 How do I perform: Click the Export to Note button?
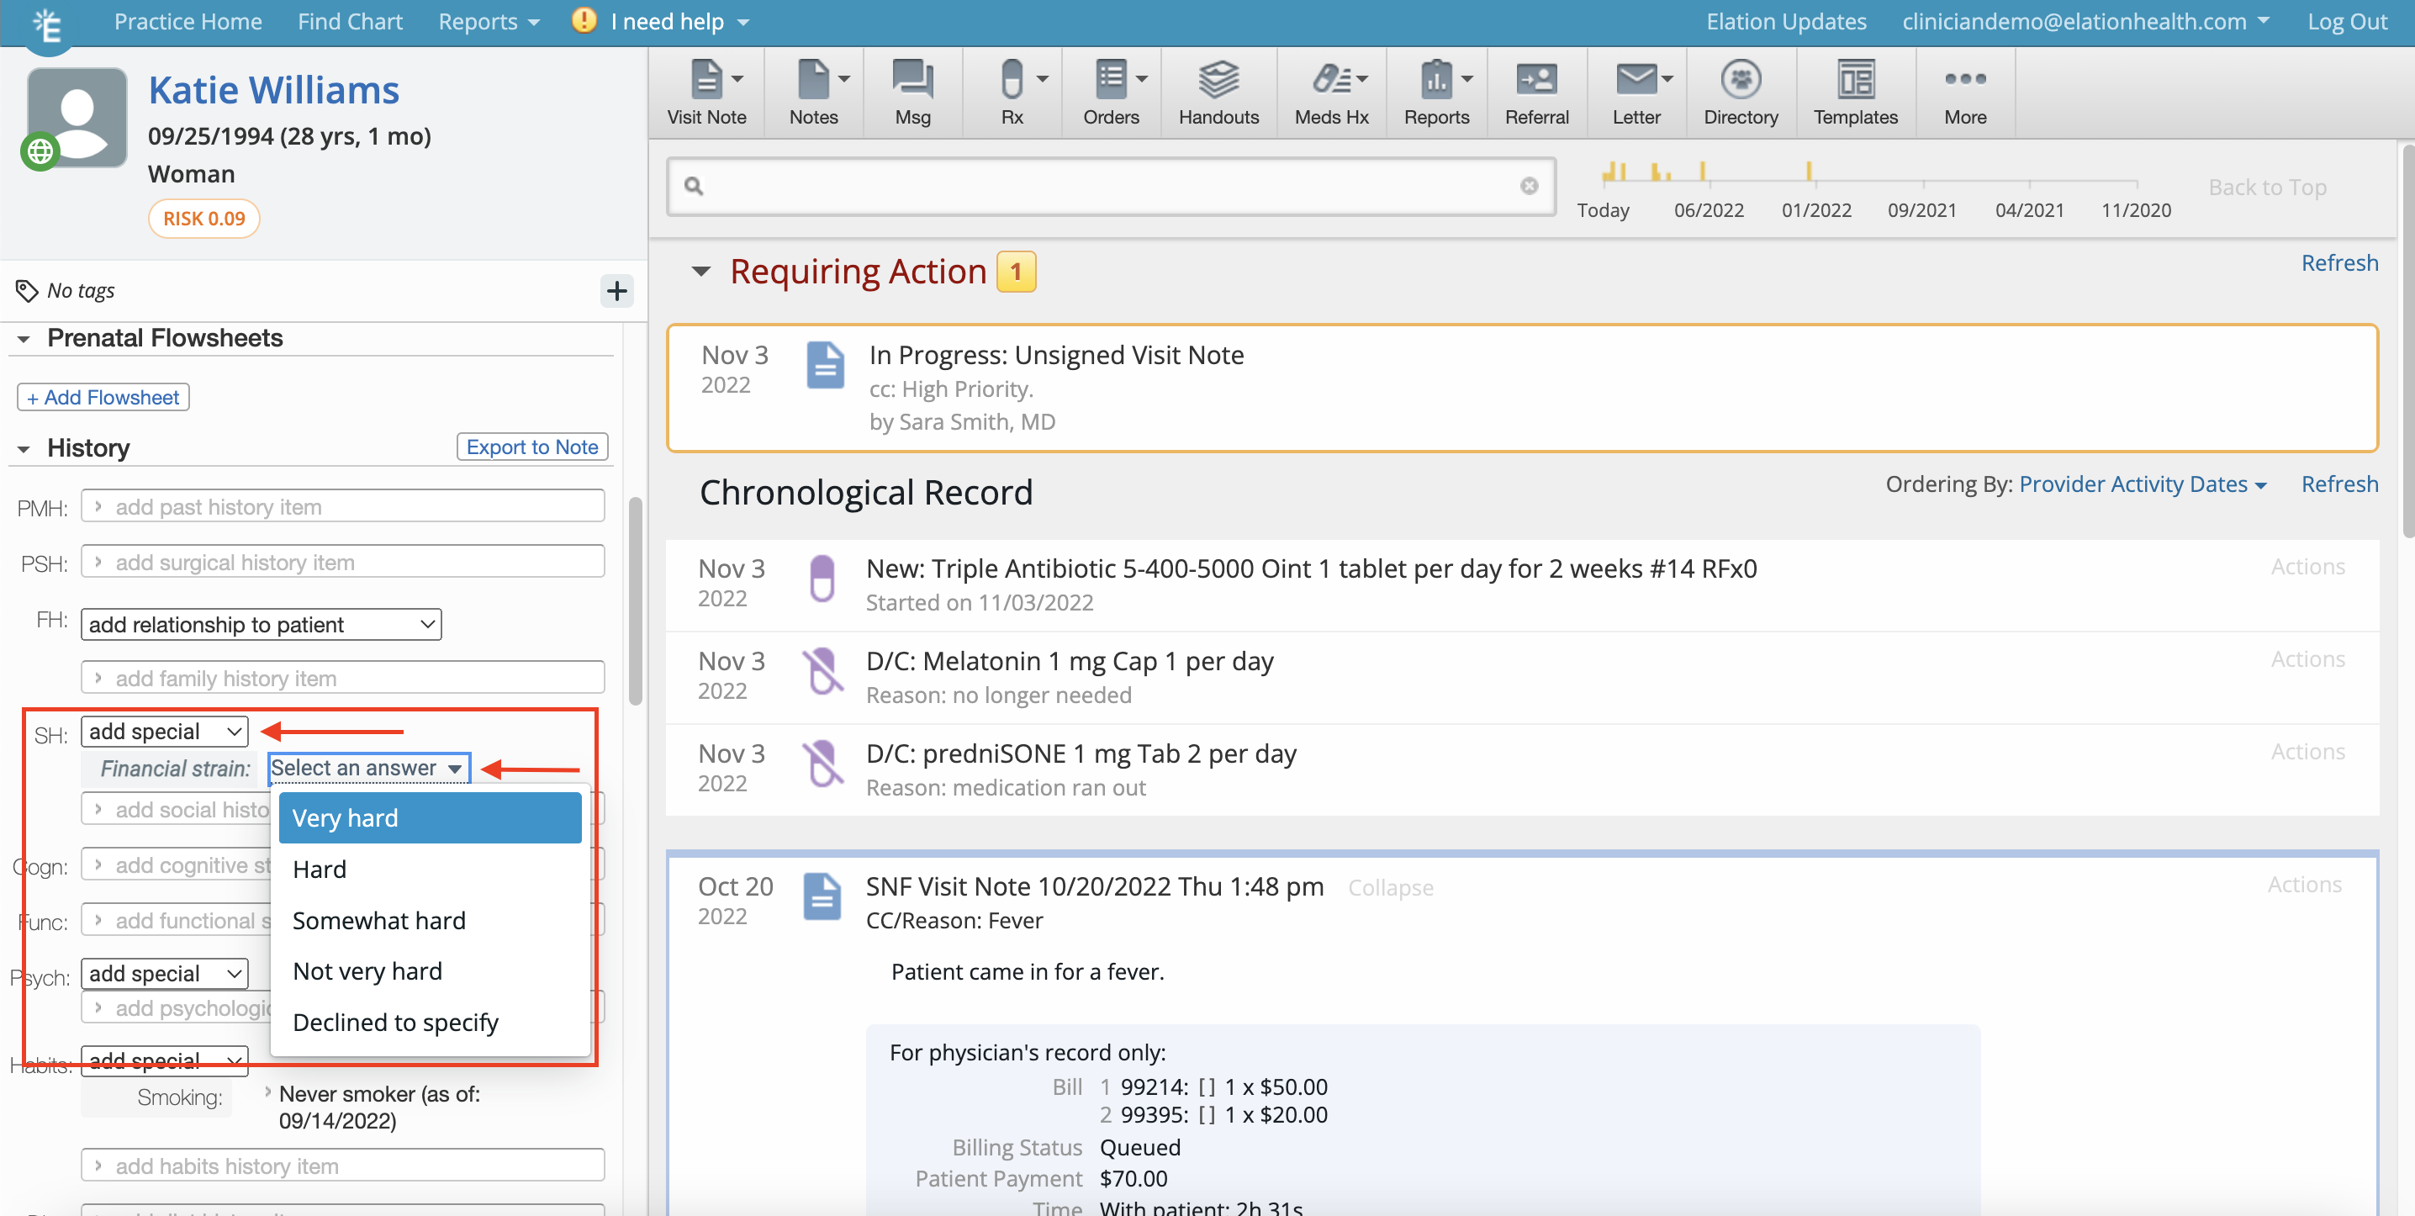(531, 447)
